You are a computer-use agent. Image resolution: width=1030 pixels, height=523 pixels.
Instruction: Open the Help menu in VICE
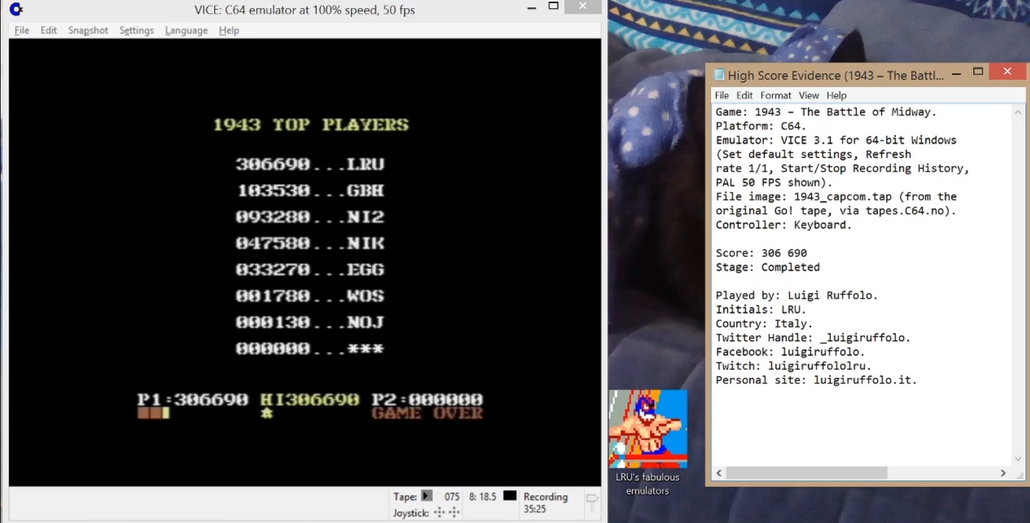(229, 31)
